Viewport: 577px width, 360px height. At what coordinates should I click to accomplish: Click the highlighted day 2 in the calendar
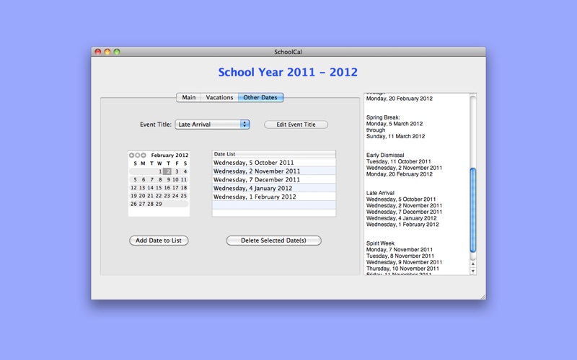[x=167, y=171]
